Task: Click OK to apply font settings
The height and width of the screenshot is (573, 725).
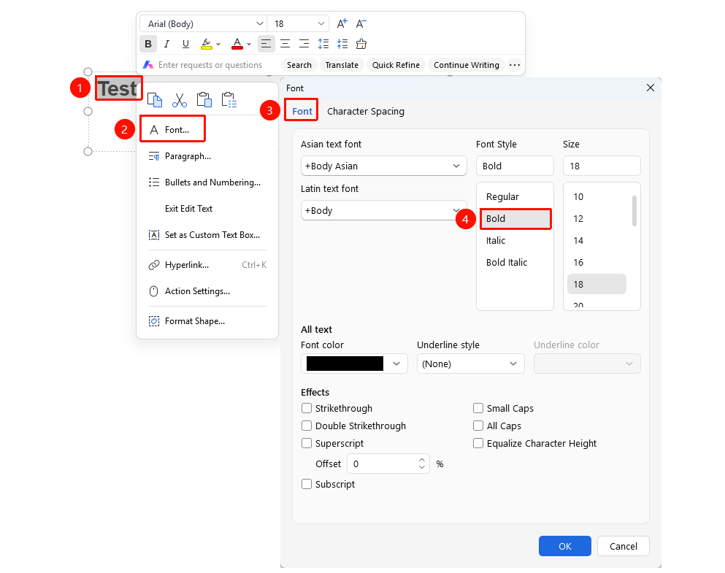Action: (565, 546)
